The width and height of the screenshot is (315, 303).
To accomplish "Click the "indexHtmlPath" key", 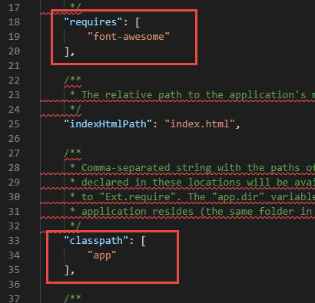I will [x=108, y=124].
